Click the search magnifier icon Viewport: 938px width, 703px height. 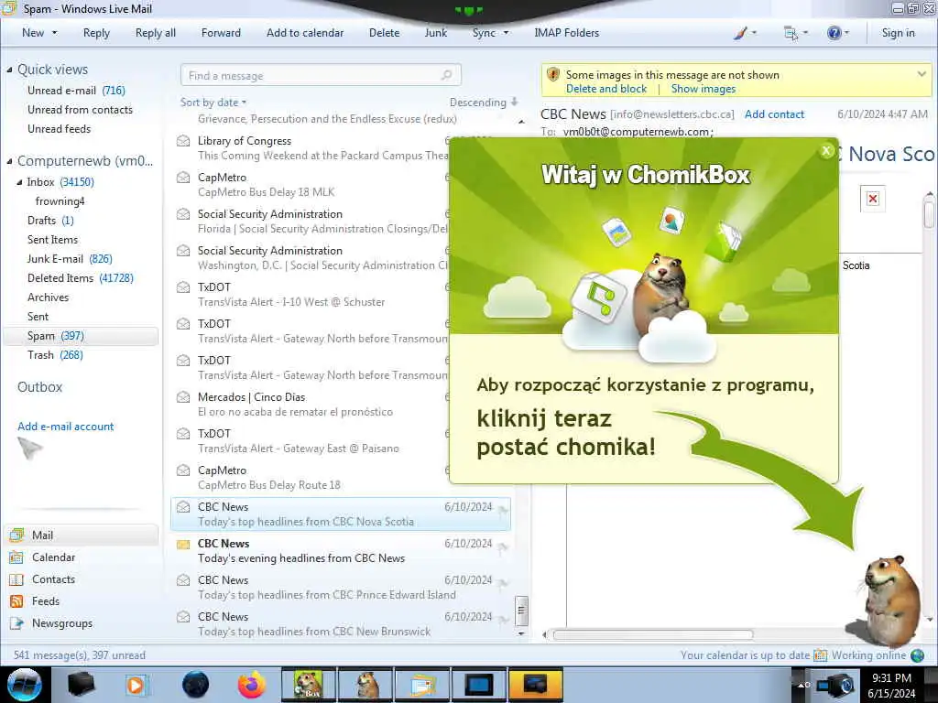coord(447,75)
